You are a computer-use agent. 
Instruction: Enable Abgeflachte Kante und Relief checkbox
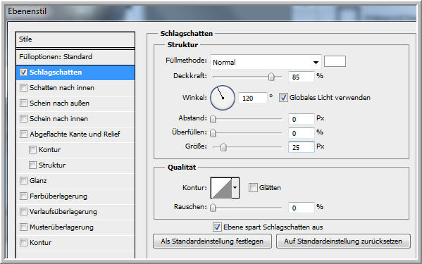coord(23,134)
